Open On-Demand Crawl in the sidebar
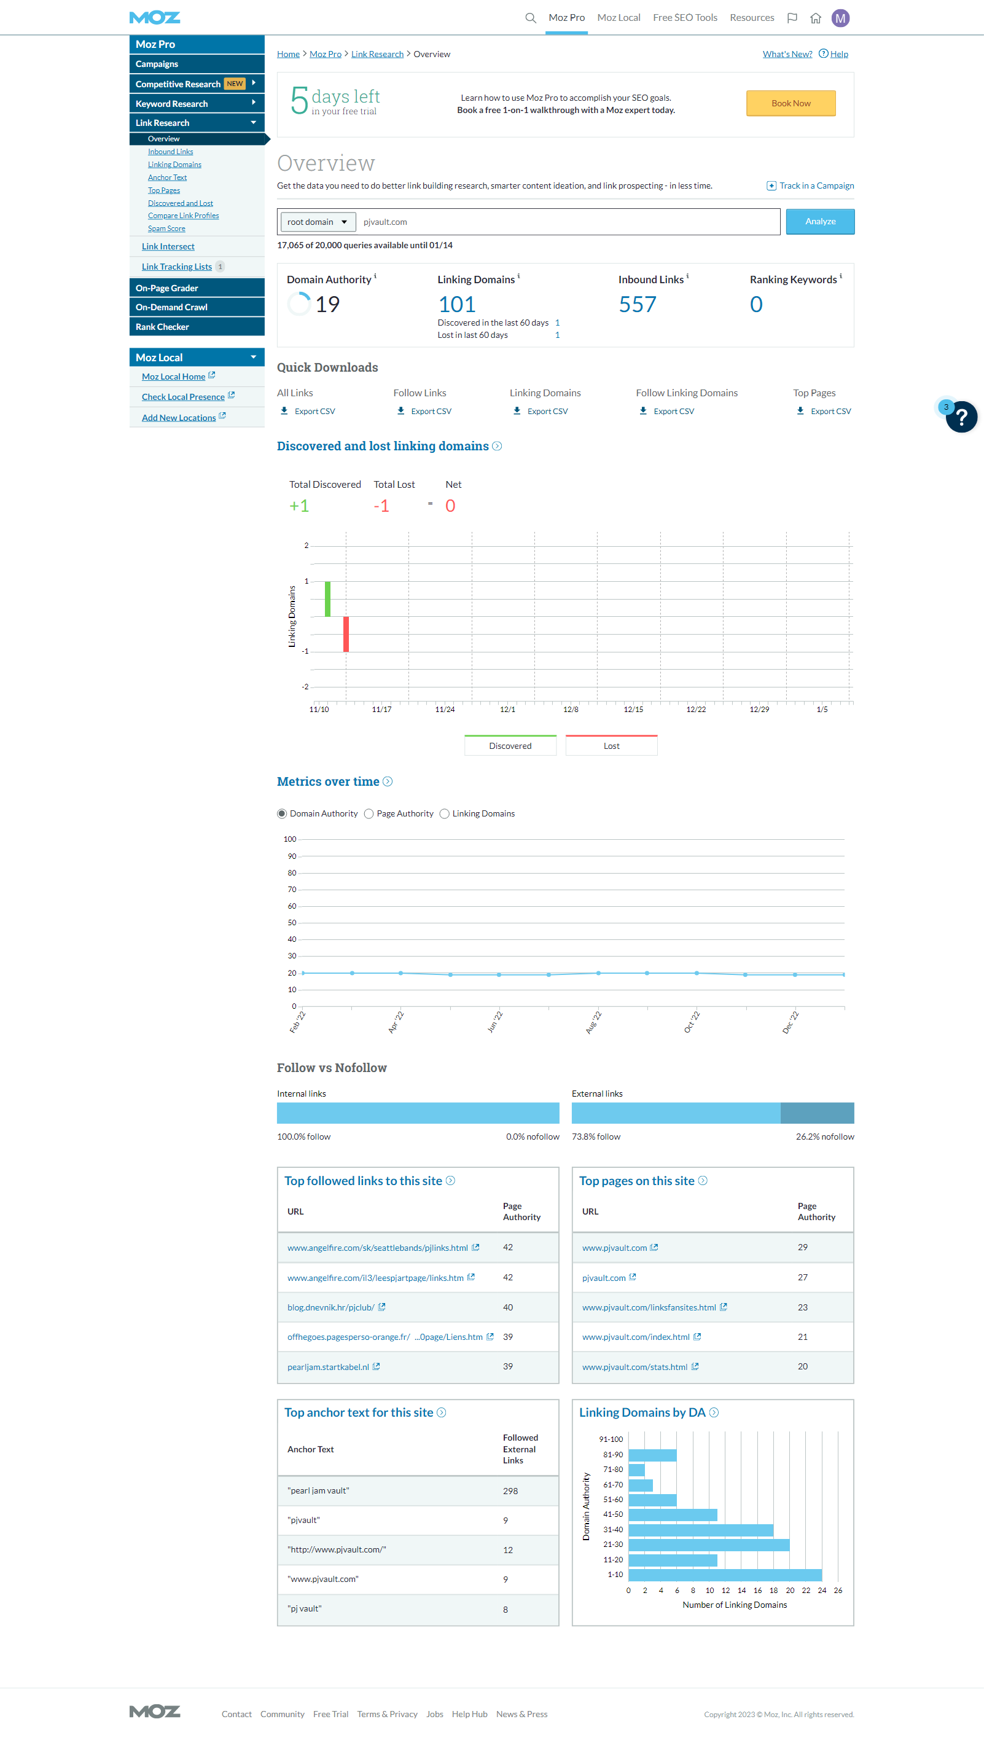 tap(197, 307)
